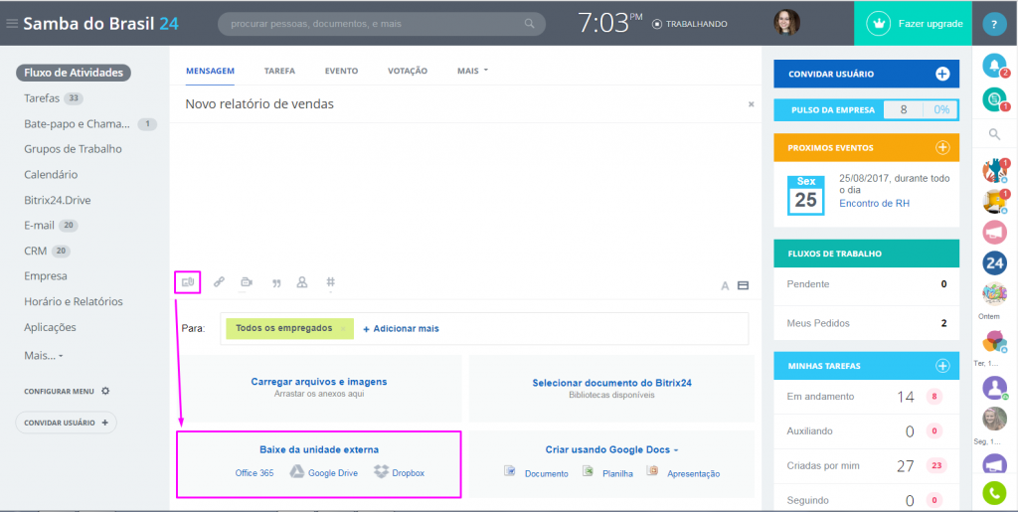Viewport: 1018px width, 512px height.
Task: Click the attach file icon in message toolbar
Action: pyautogui.click(x=188, y=282)
